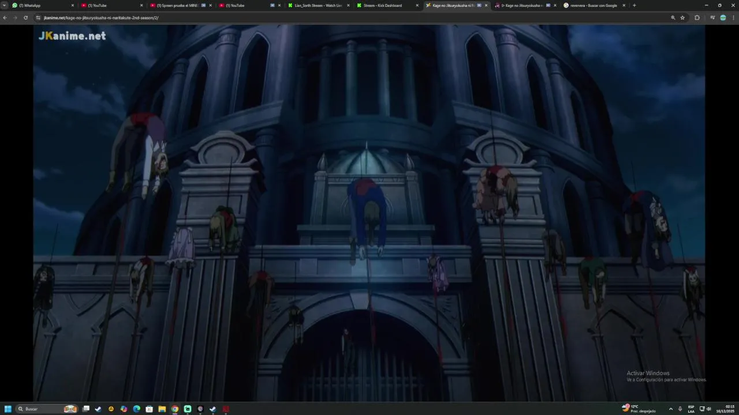Open the volume control tray icon
Screen dimensions: 739x415
pos(709,409)
